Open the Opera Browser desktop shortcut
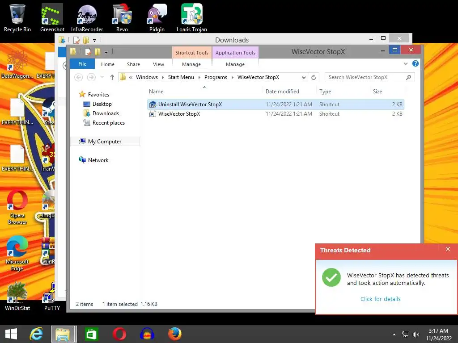Screen dimensions: 458x343 tap(17, 207)
